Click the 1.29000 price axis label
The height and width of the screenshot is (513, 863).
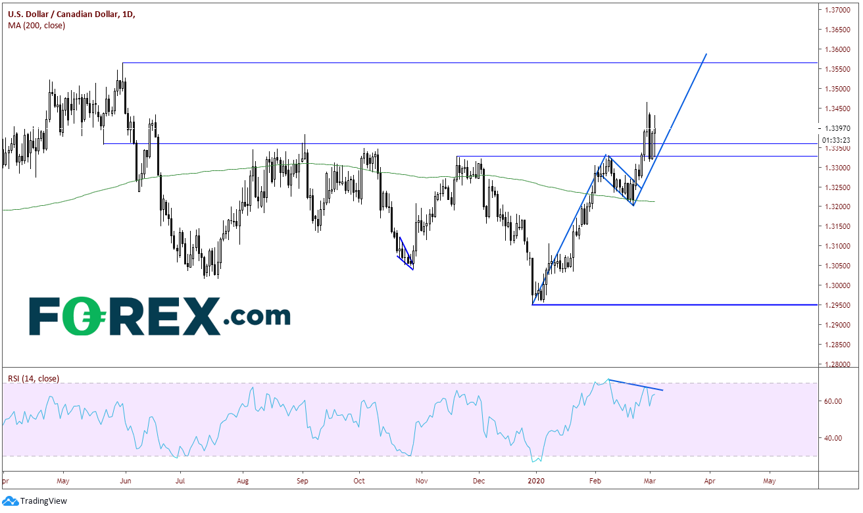coord(838,325)
